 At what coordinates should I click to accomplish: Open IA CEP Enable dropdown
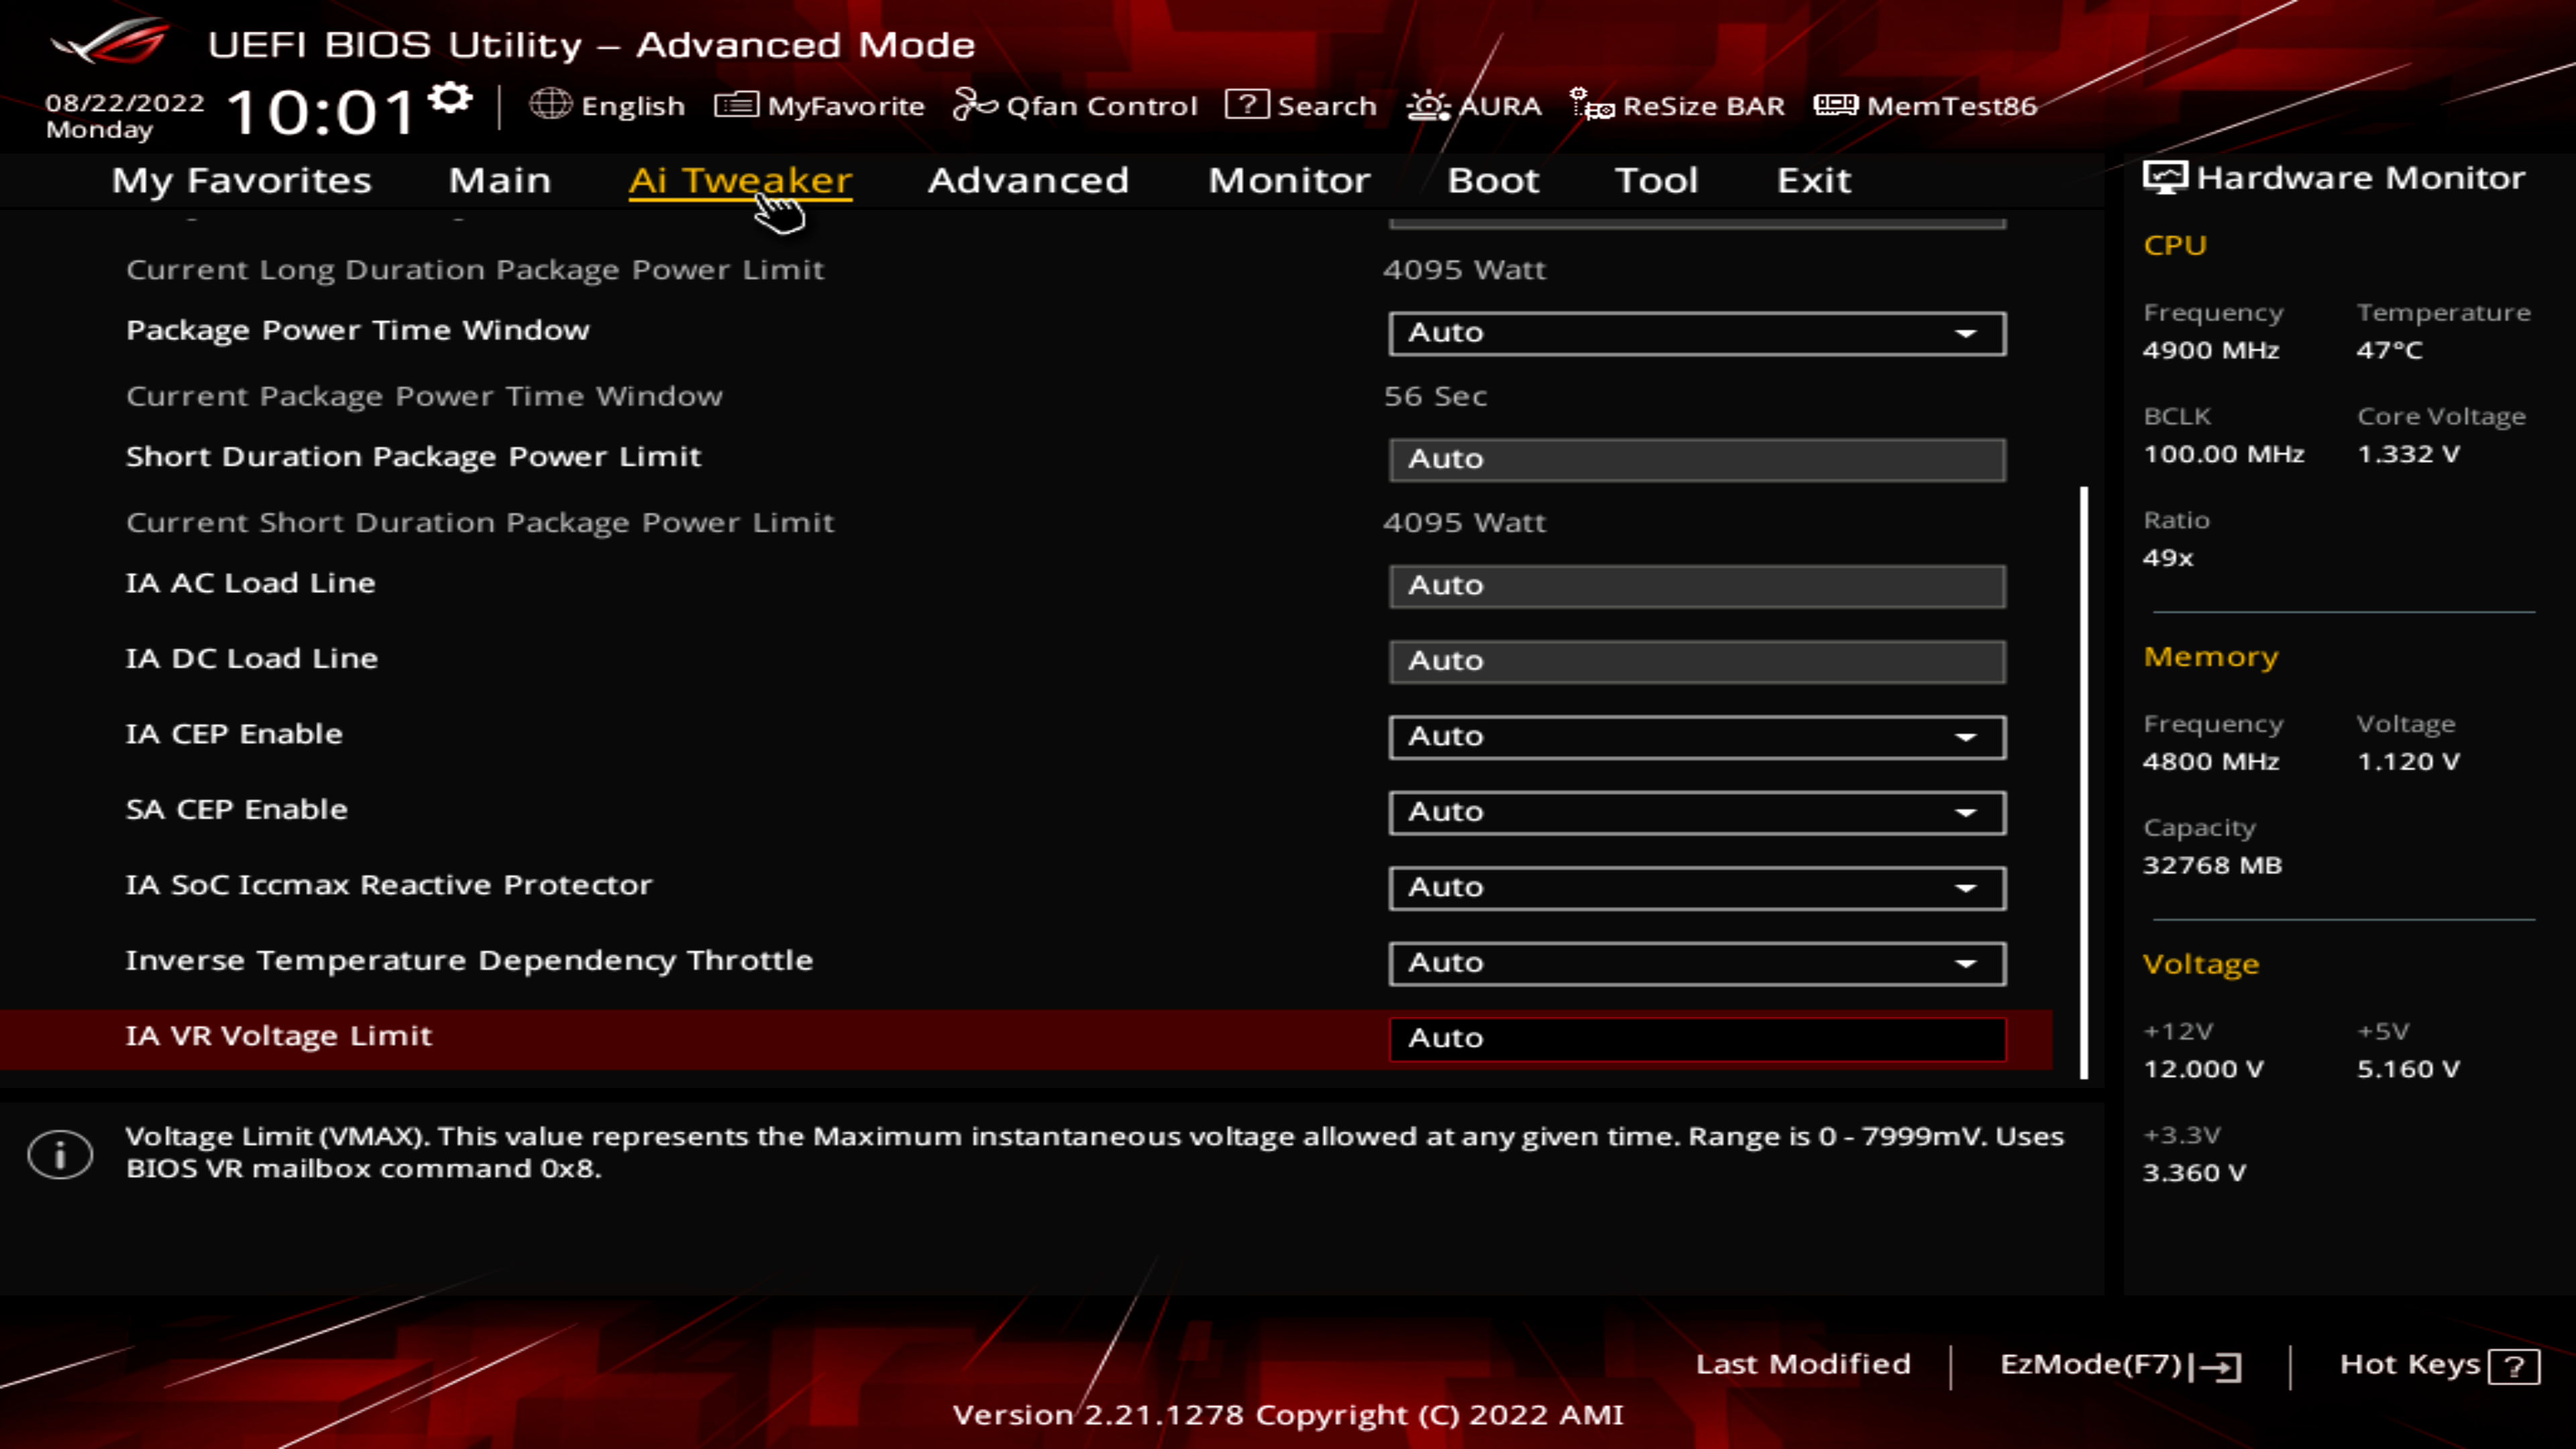click(x=1696, y=737)
